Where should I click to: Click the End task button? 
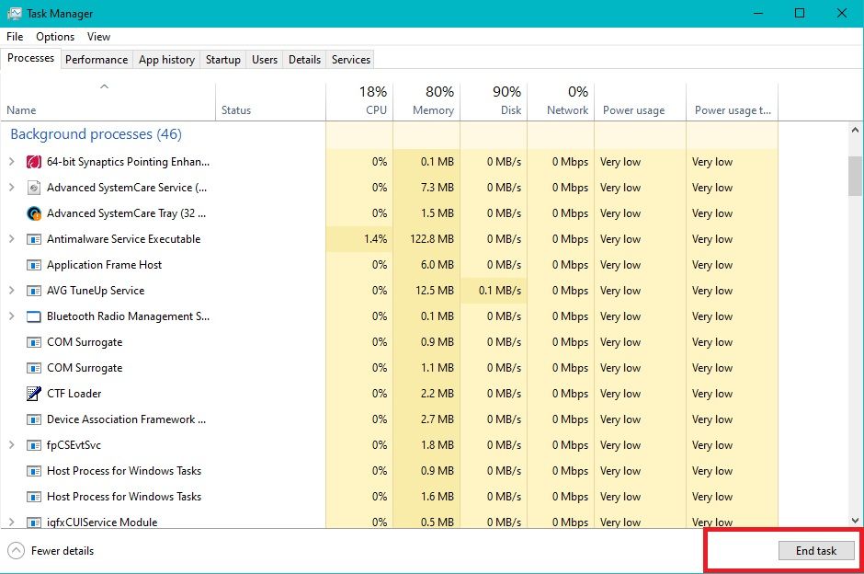pyautogui.click(x=816, y=550)
